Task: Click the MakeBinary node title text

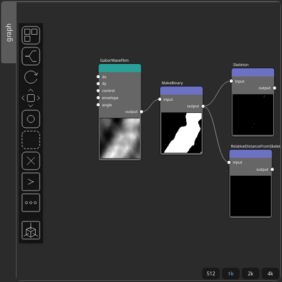Action: (172, 83)
